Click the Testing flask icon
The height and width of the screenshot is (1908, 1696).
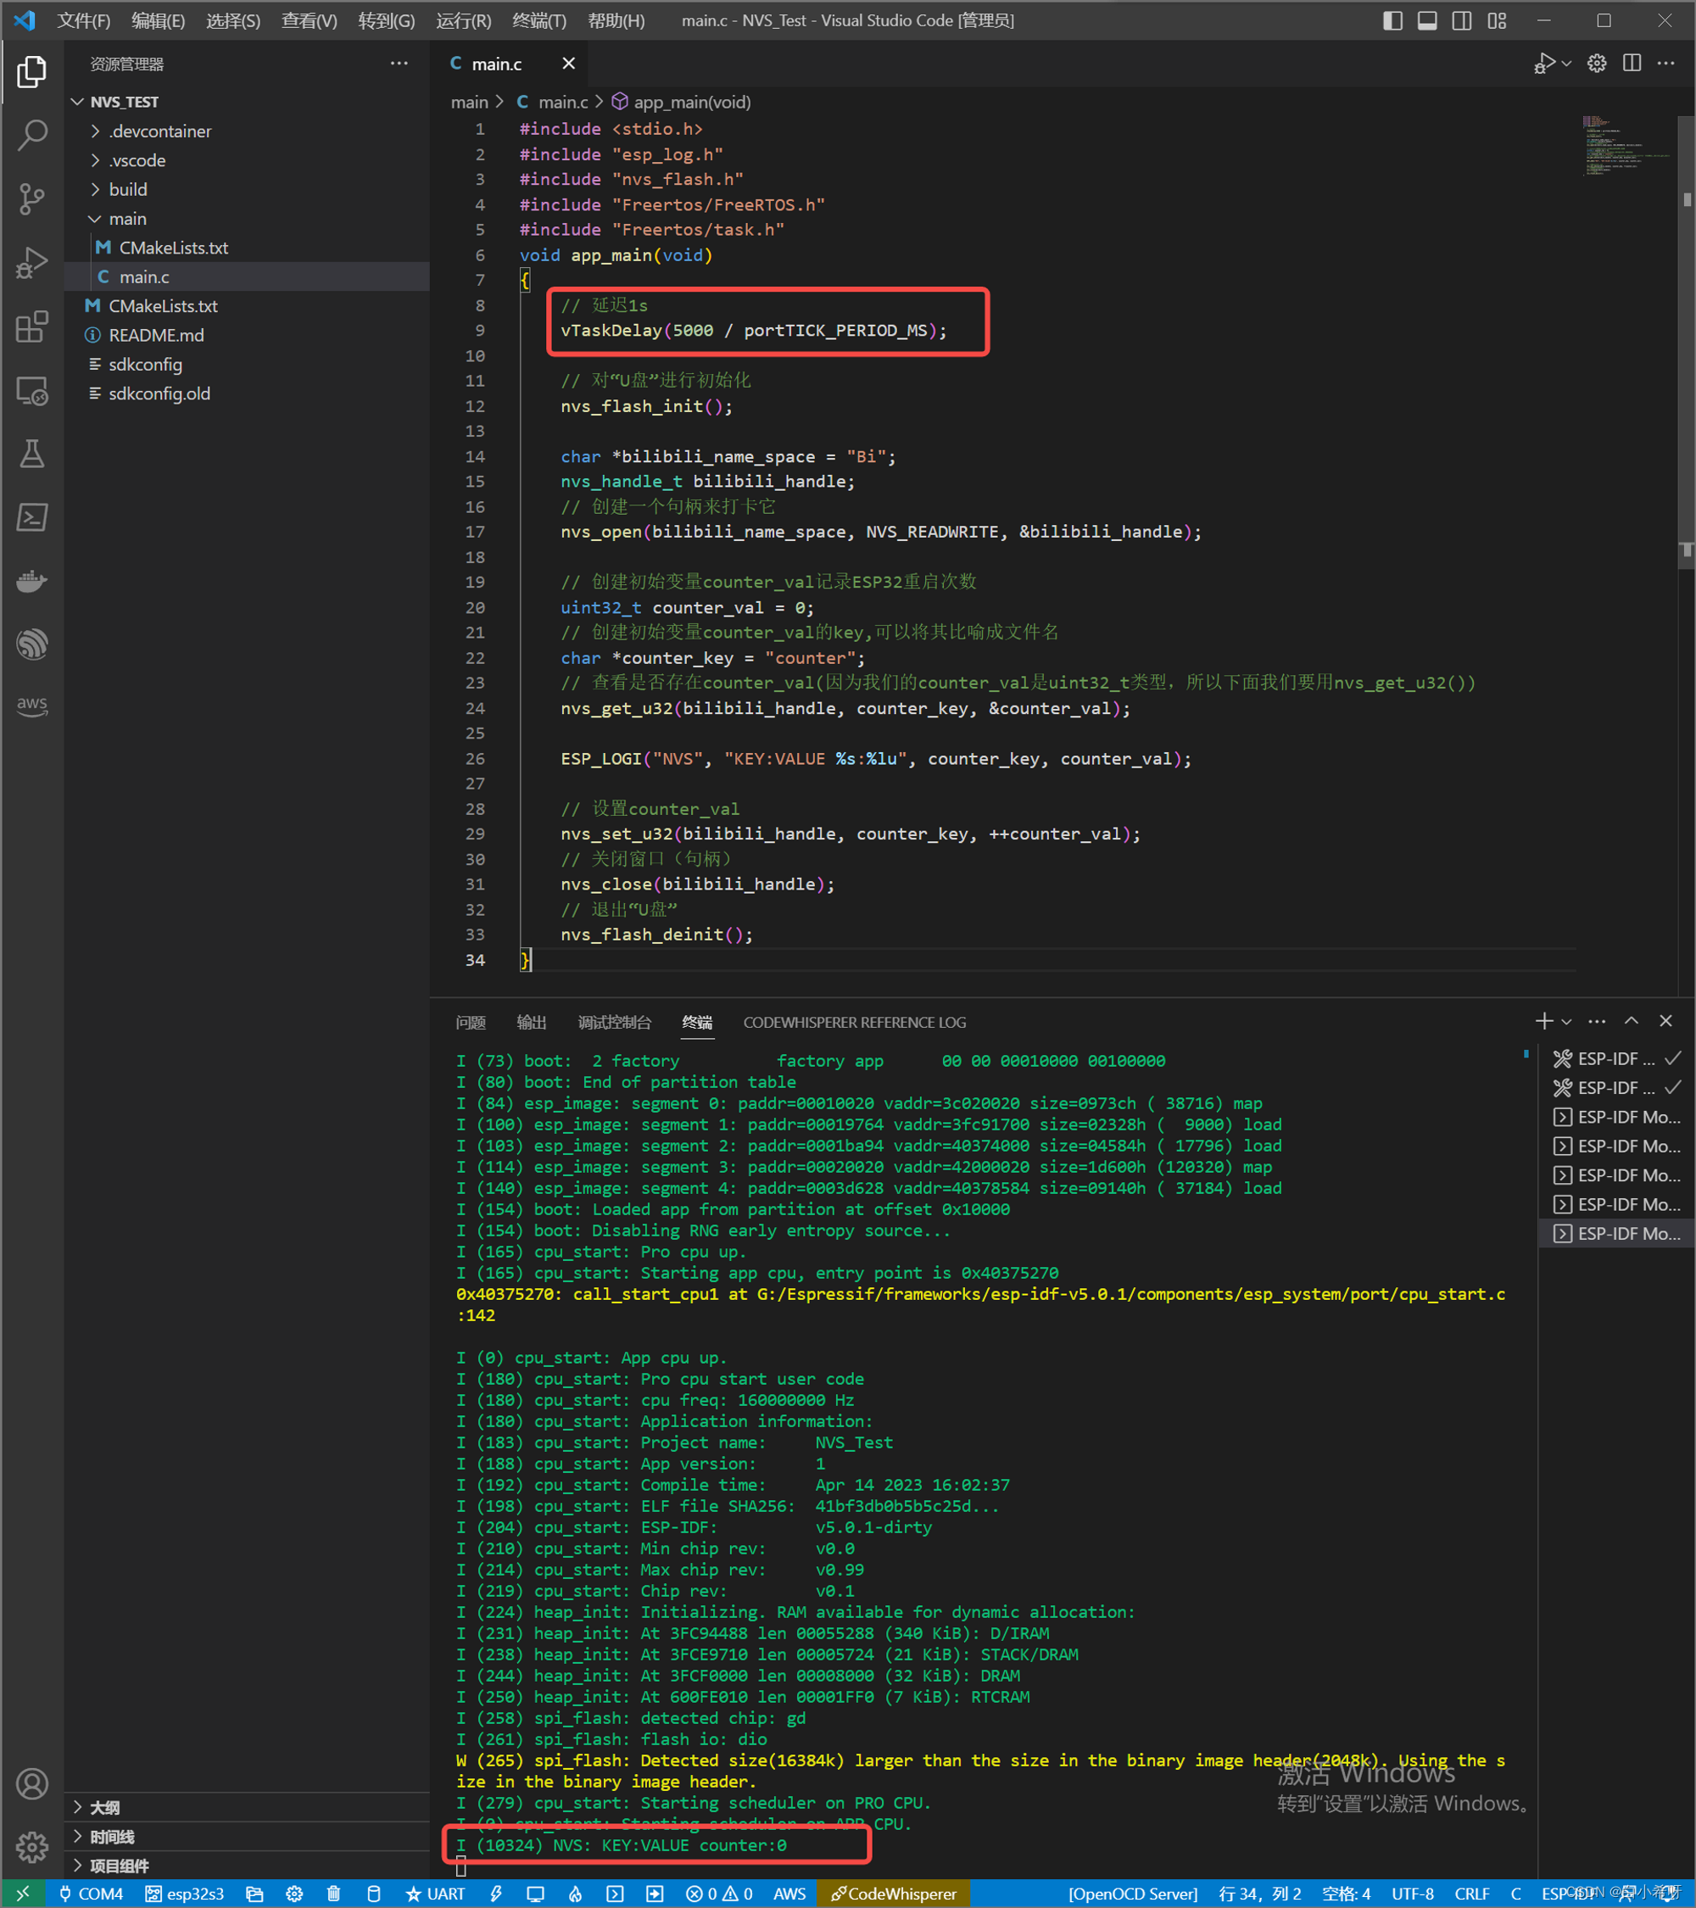point(31,454)
